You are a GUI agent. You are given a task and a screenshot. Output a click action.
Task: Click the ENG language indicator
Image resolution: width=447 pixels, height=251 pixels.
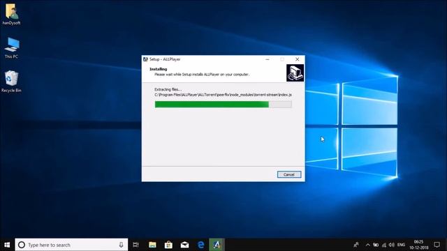[x=401, y=245]
